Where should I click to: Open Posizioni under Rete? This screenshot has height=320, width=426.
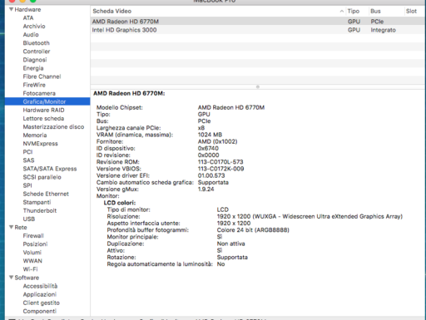[35, 244]
